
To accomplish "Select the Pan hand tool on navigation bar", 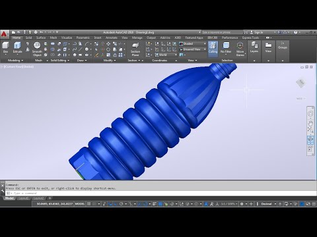I will [310, 123].
